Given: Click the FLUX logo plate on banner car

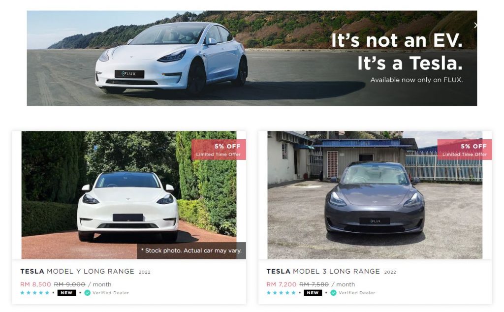Looking at the screenshot, I should pyautogui.click(x=129, y=74).
